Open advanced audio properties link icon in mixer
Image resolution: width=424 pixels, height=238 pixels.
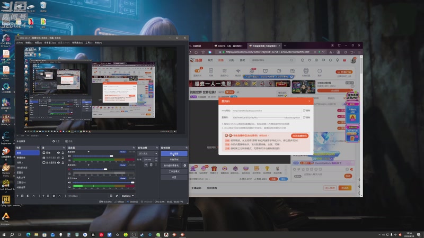tap(117, 196)
